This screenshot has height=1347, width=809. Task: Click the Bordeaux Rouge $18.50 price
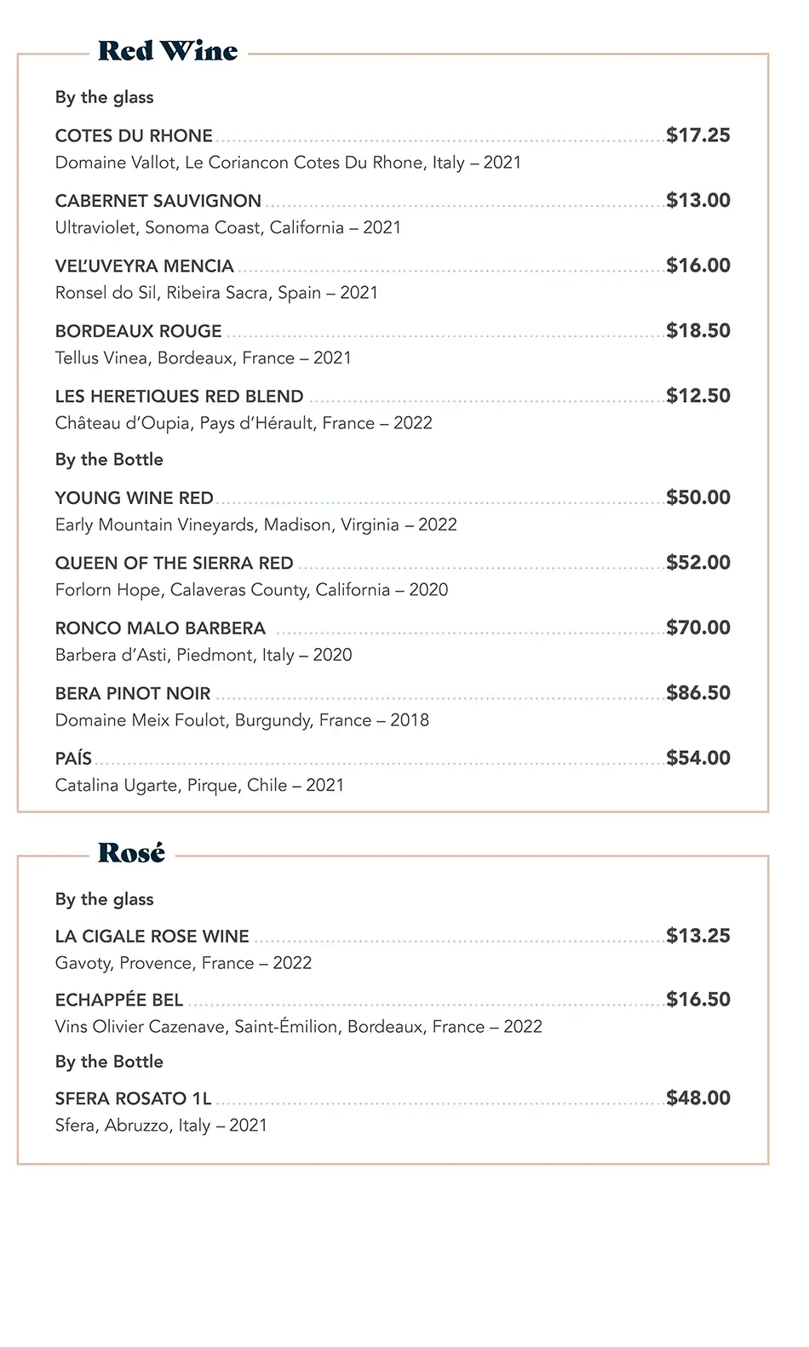click(x=697, y=331)
